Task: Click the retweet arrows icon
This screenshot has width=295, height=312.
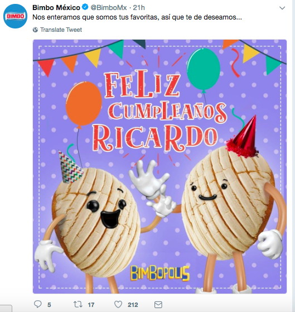Action: tap(78, 304)
